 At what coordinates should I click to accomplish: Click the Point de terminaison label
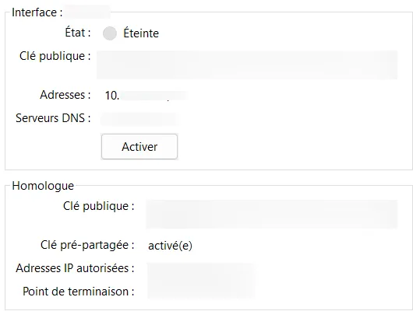pyautogui.click(x=79, y=292)
